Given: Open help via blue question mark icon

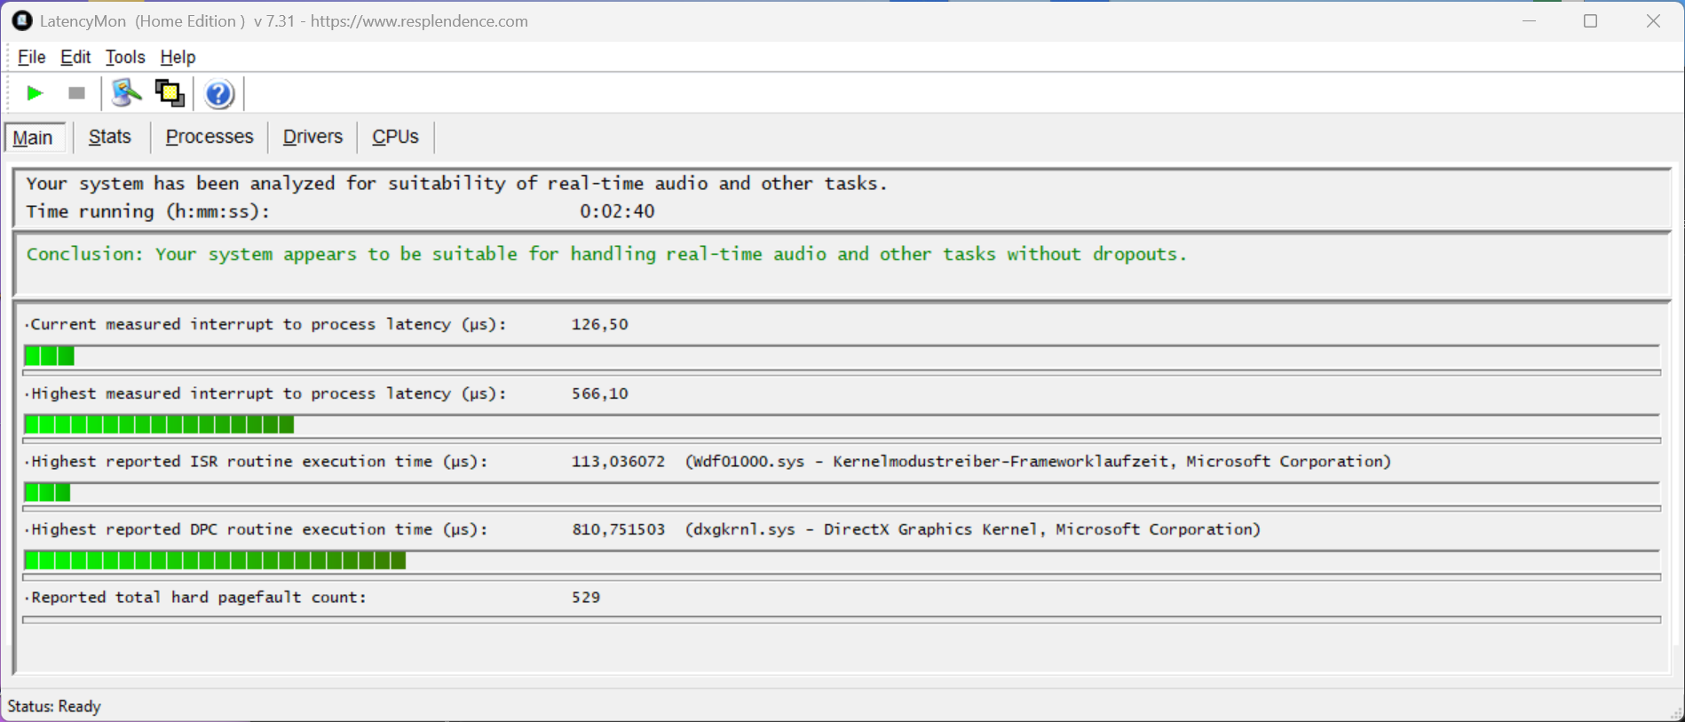Looking at the screenshot, I should (x=218, y=93).
